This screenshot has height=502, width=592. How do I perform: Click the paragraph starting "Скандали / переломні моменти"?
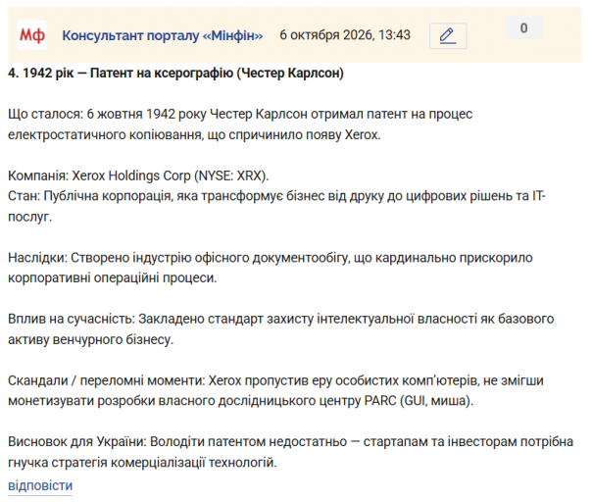(275, 390)
